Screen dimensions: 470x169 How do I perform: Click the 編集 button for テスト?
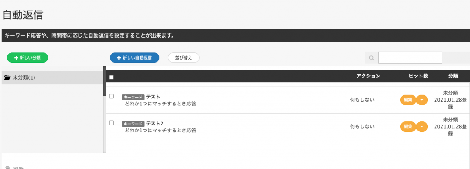(408, 100)
